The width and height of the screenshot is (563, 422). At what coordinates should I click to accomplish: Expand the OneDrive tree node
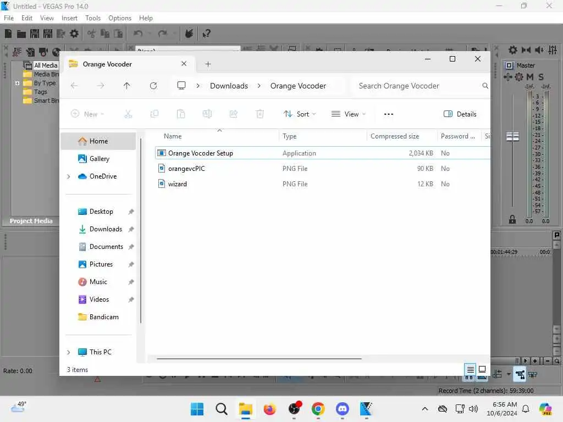tap(69, 176)
